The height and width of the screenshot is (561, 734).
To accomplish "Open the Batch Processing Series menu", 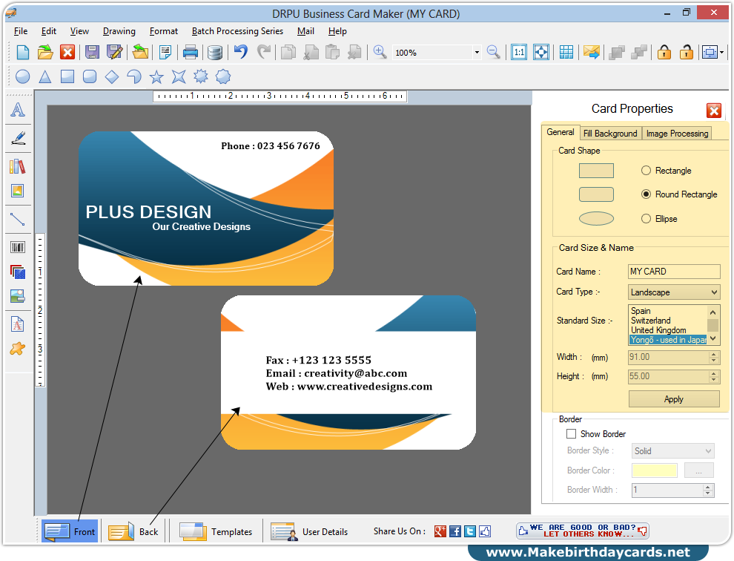I will click(237, 31).
